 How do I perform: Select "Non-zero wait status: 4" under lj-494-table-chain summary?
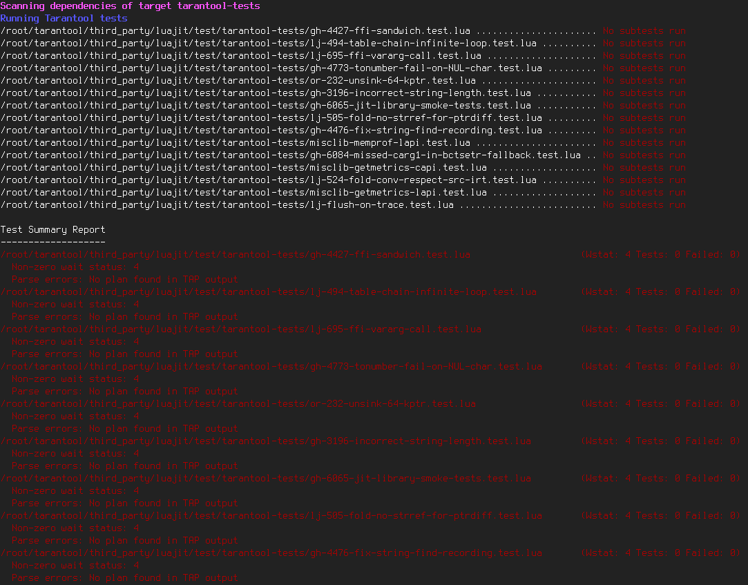tap(75, 304)
